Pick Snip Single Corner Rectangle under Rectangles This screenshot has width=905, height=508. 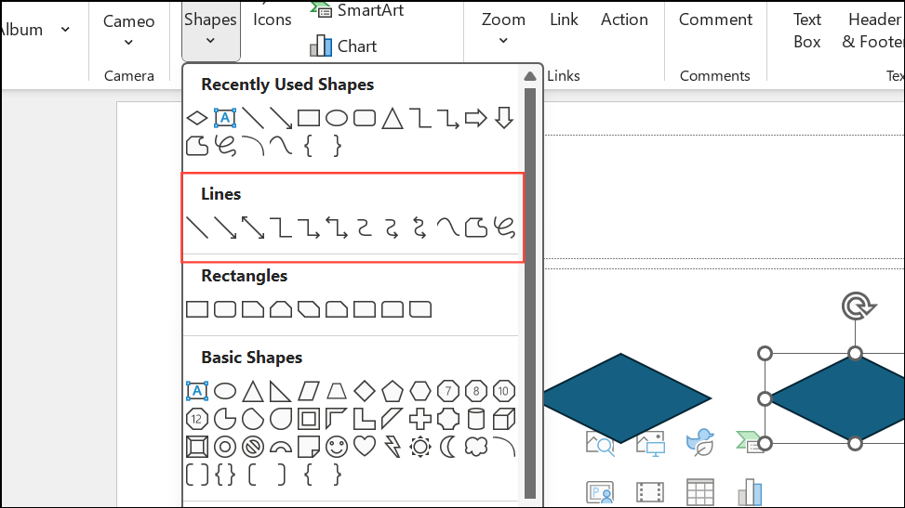tap(253, 309)
